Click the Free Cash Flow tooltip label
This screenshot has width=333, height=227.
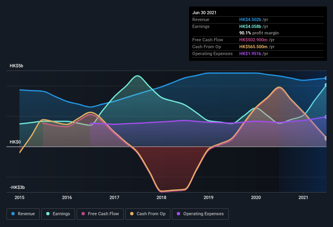(208, 40)
